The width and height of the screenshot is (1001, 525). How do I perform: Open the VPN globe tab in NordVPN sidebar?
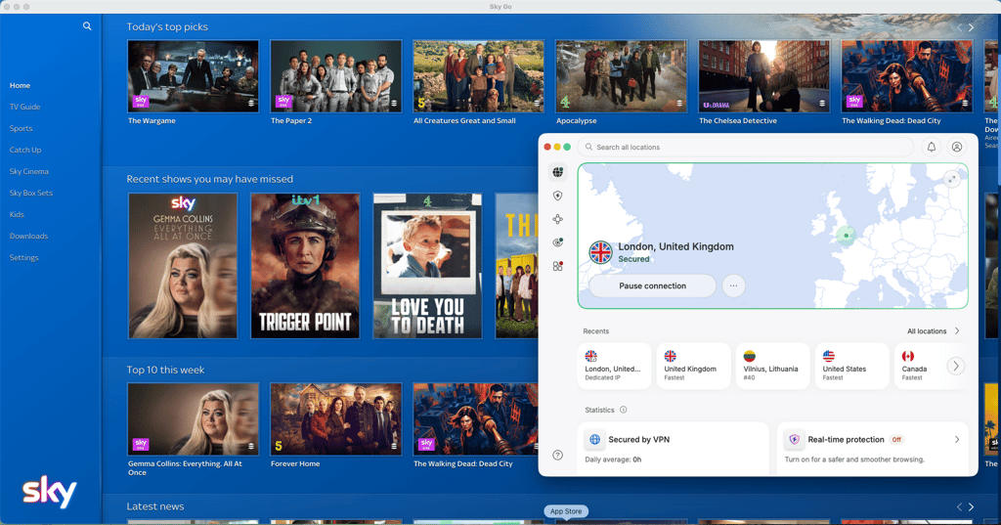click(x=557, y=172)
